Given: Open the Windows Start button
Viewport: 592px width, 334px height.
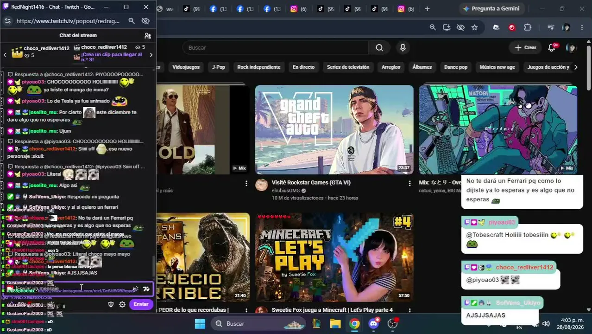Looking at the screenshot, I should tap(200, 323).
